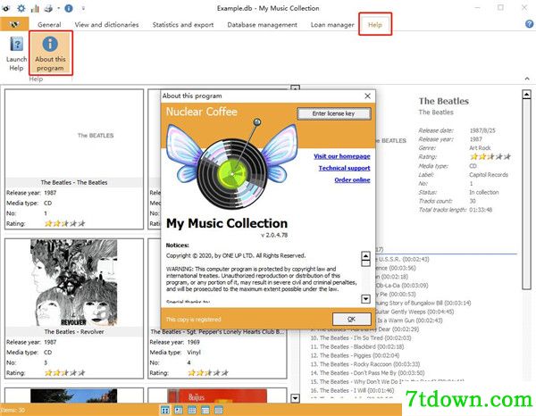Switch to the third view mode icon in the status bar

click(192, 410)
